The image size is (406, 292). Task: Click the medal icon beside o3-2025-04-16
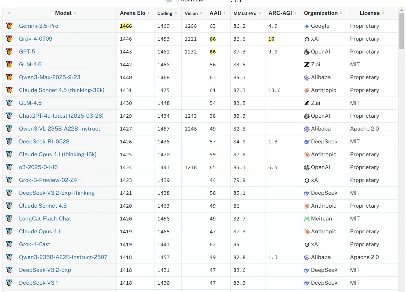pyautogui.click(x=9, y=167)
